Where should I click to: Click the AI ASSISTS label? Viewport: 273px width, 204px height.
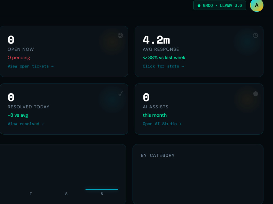(x=156, y=107)
